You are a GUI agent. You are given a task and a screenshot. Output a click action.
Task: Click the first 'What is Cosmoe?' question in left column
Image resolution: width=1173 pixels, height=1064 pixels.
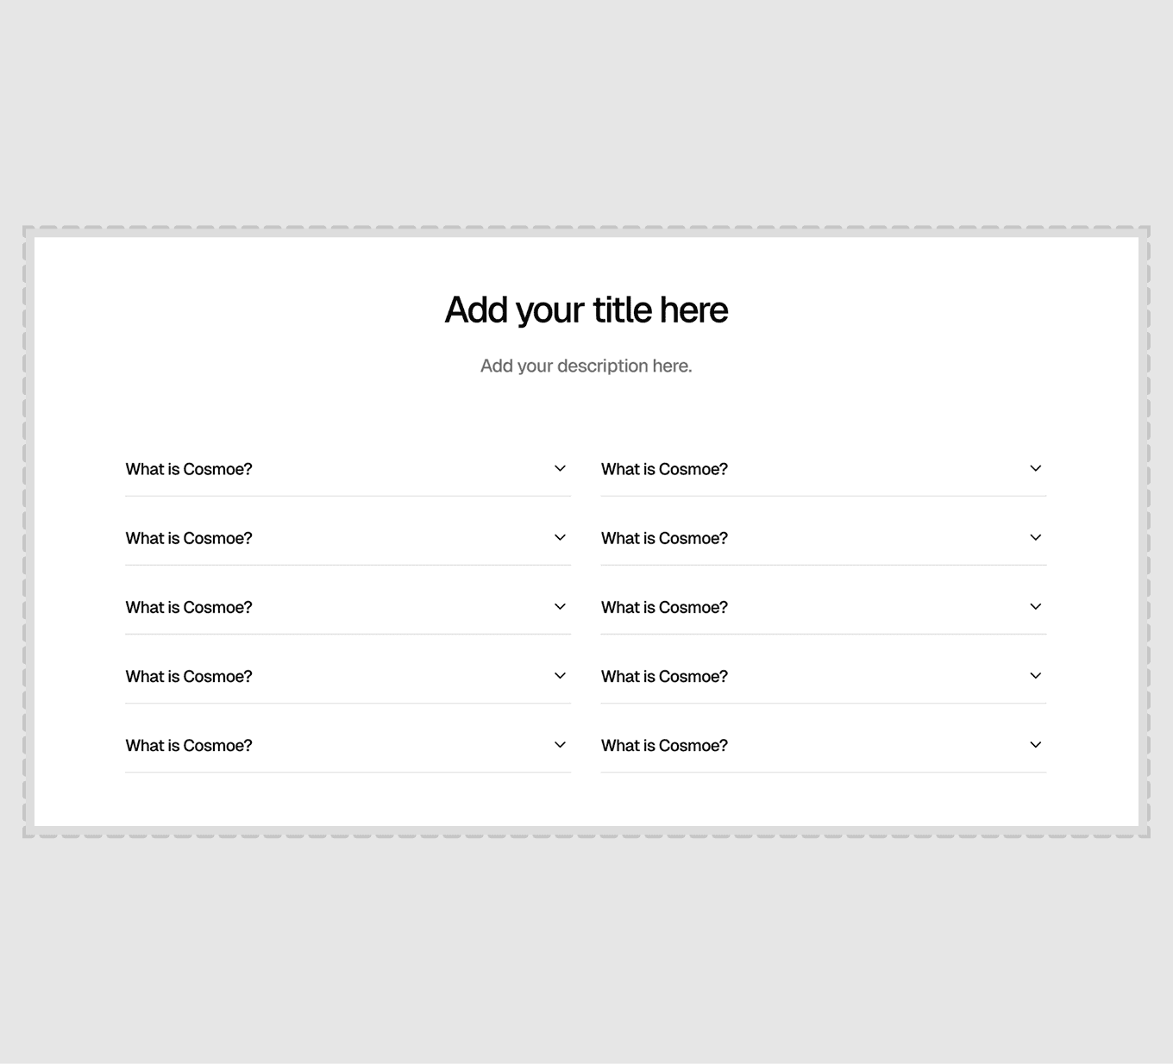pyautogui.click(x=189, y=469)
